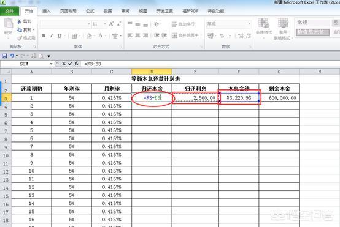Viewport: 340px width, 227px height.
Task: Switch to the 视图 View tab
Action: coord(143,11)
